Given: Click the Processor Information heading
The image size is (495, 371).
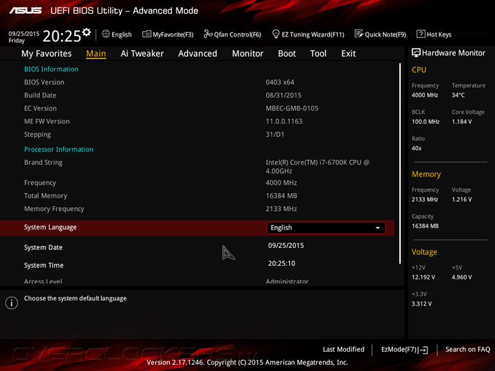Looking at the screenshot, I should click(58, 149).
